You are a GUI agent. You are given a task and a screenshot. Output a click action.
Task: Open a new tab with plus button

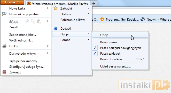[94, 4]
